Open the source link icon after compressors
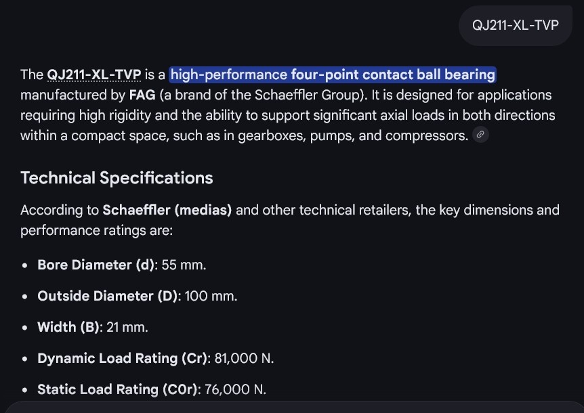 click(x=480, y=134)
